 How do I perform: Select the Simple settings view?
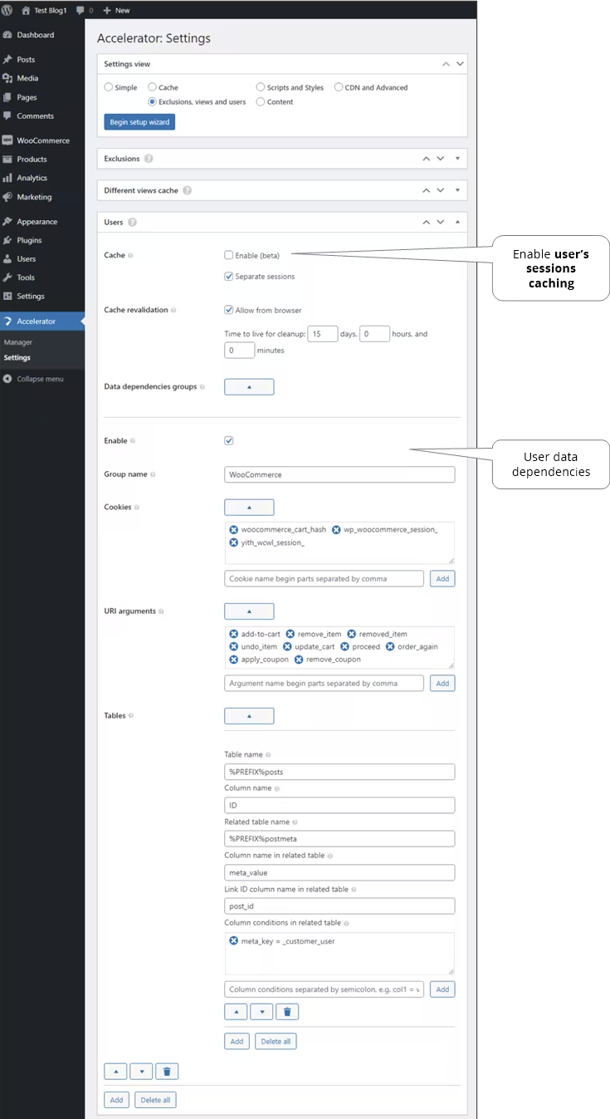pos(109,87)
